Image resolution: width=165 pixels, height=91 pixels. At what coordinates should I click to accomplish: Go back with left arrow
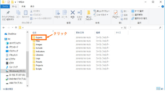(x=4, y=28)
